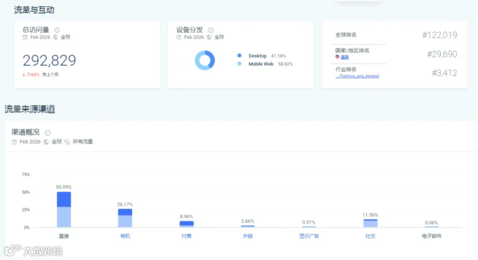This screenshot has height=260, width=478.
Task: Click globe icon in 设备分发 card
Action: (x=209, y=37)
